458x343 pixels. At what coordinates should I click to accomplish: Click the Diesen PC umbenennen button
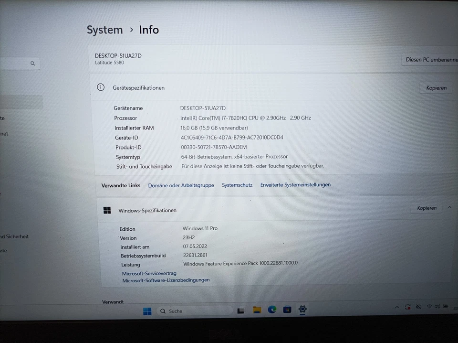(431, 60)
